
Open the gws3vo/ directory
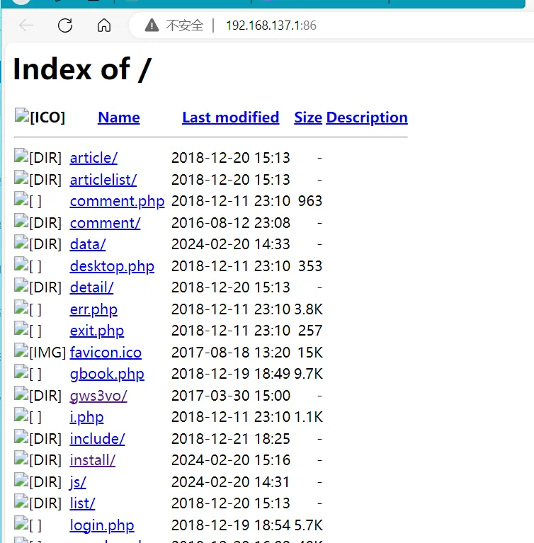[x=98, y=396]
